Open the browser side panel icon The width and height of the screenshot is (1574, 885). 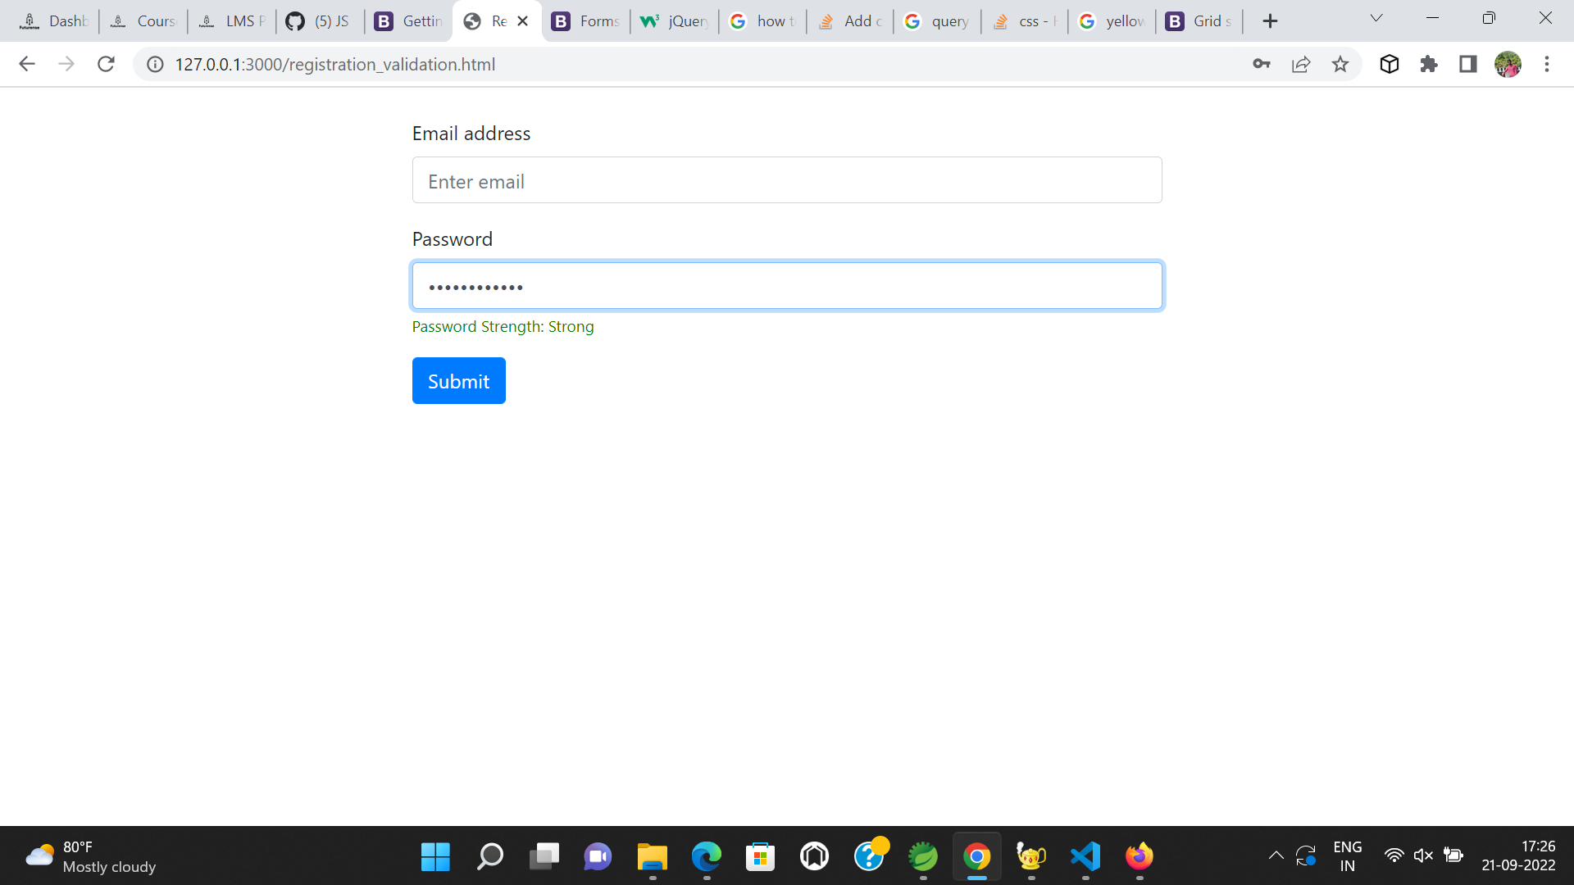1468,64
